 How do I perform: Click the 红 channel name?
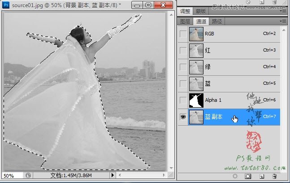[208, 50]
